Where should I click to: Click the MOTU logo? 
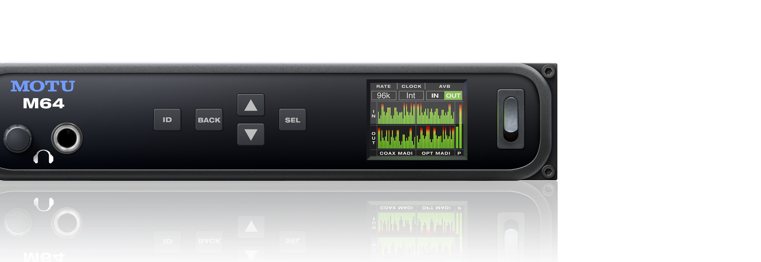43,86
